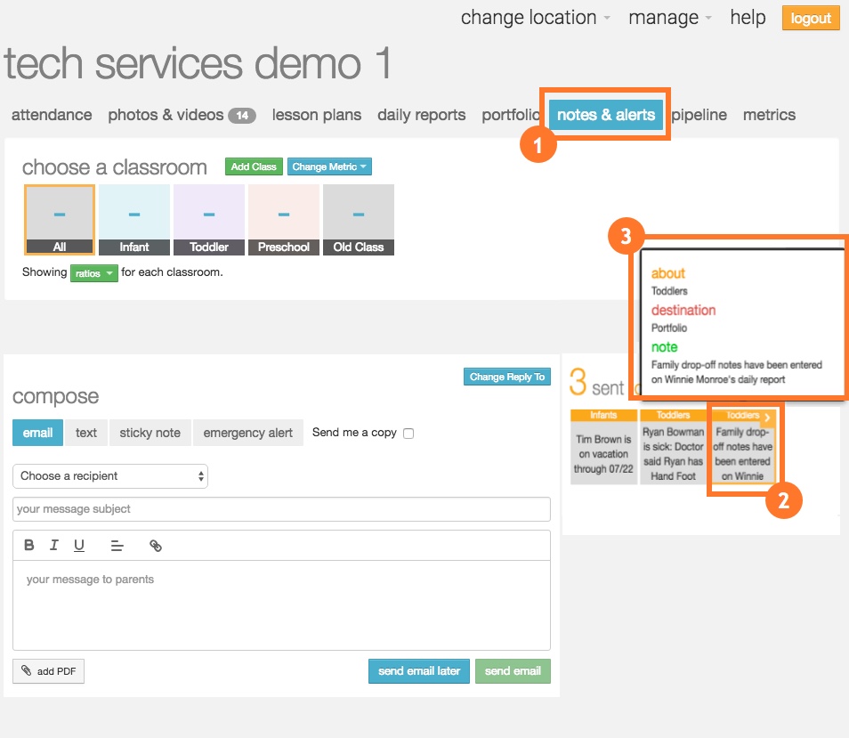Click the your message subject field
The height and width of the screenshot is (738, 849).
pos(281,508)
